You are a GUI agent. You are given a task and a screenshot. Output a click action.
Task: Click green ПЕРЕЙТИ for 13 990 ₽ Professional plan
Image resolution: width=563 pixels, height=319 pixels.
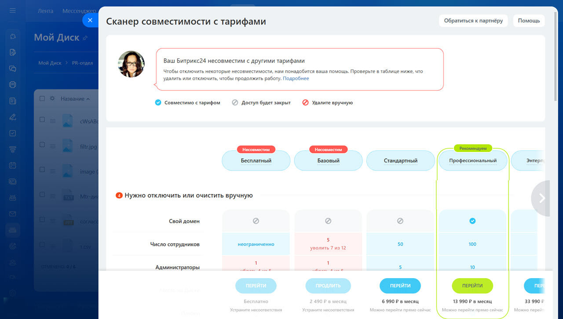click(x=472, y=286)
